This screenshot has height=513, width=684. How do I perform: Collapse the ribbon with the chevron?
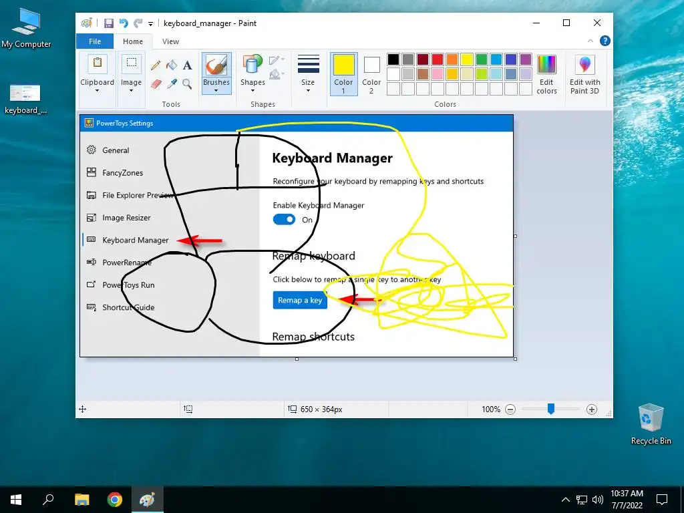(590, 41)
